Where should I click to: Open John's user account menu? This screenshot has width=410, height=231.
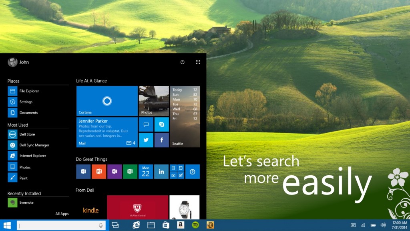18,62
